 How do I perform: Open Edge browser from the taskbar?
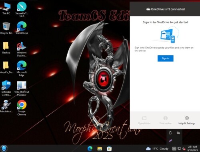coord(90,148)
